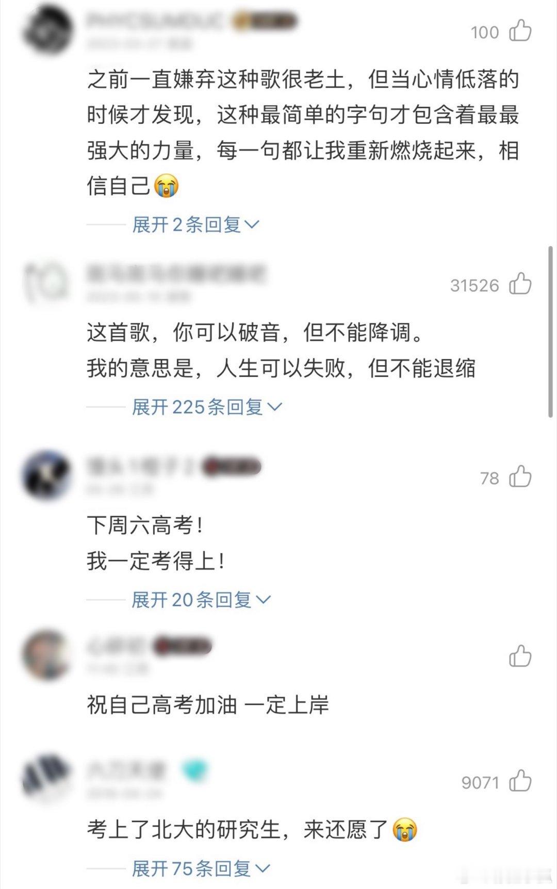
Task: Open avatar of the 这首歌 commenter
Action: point(47,283)
